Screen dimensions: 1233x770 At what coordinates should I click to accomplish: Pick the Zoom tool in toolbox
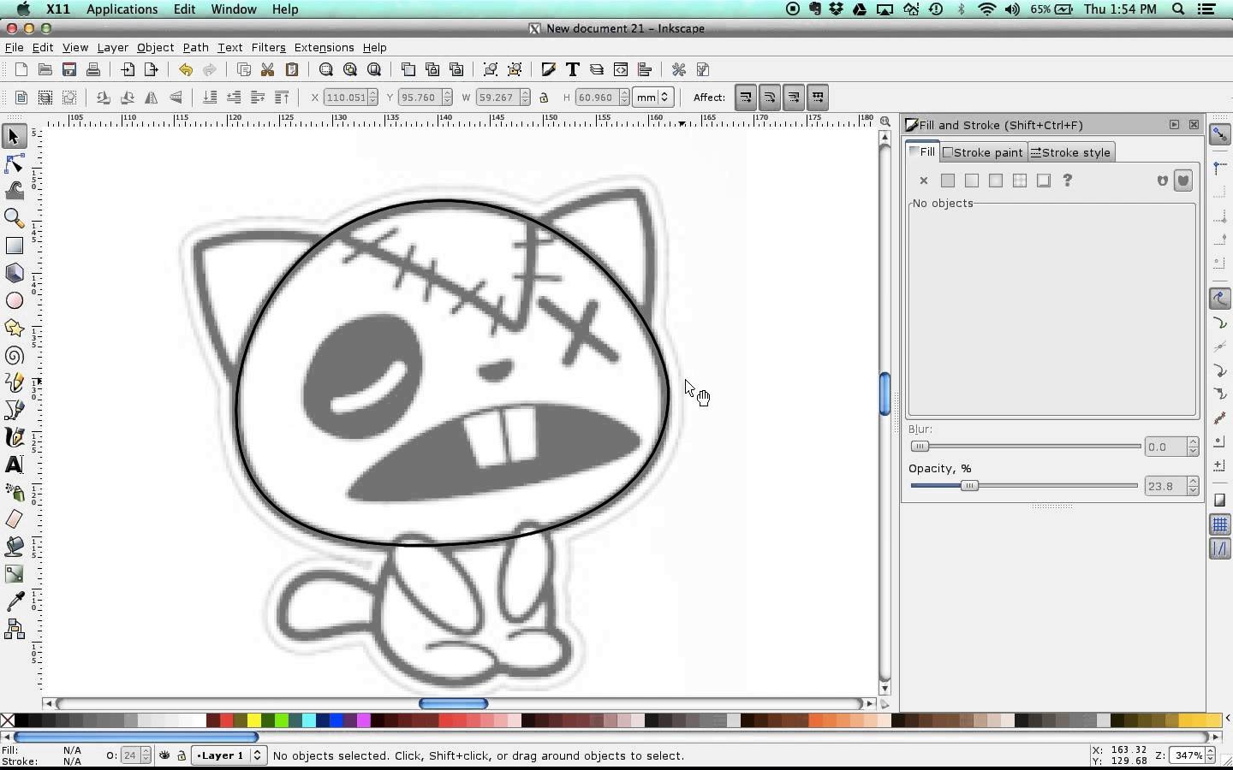point(15,218)
